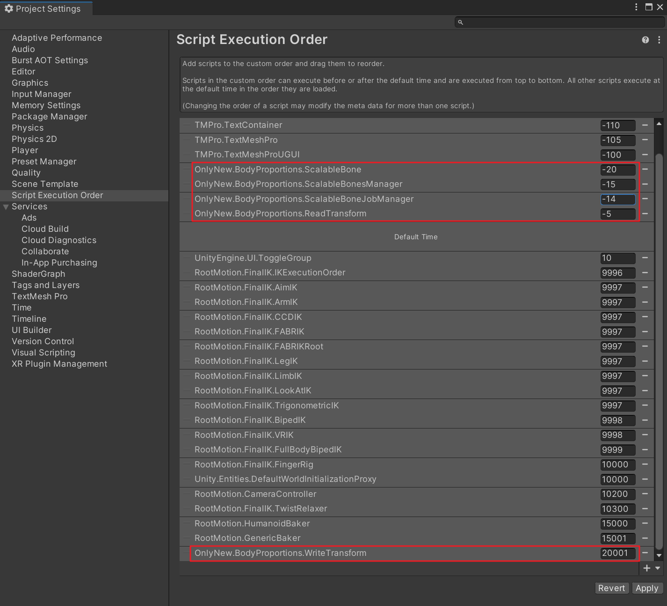Add a script with the plus button
This screenshot has height=606, width=667.
pyautogui.click(x=647, y=568)
